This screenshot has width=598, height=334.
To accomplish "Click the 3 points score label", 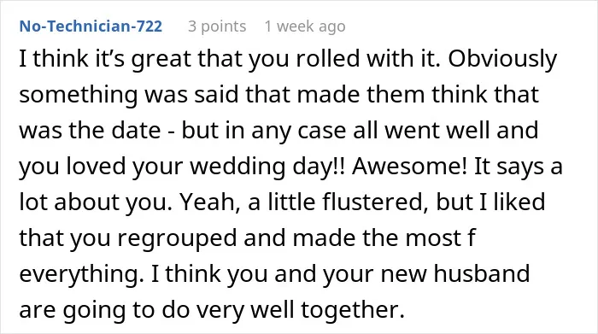I will (217, 26).
